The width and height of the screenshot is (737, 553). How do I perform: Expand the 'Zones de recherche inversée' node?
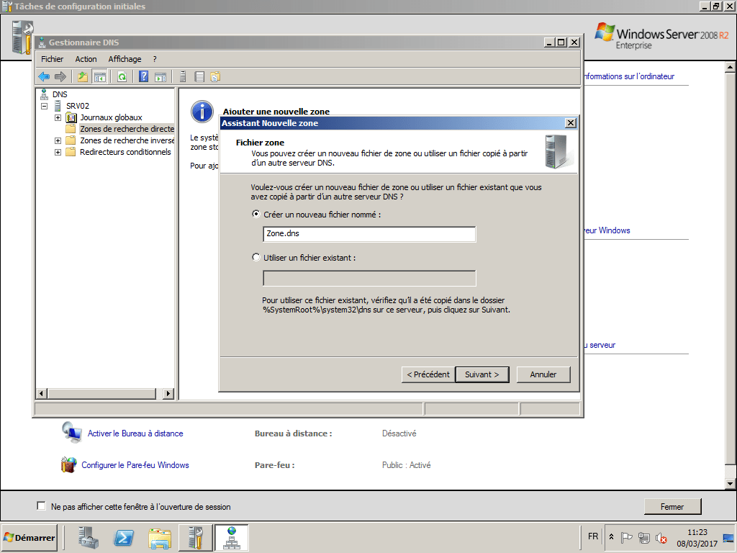pos(58,140)
